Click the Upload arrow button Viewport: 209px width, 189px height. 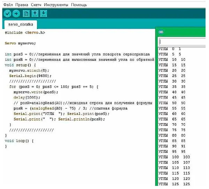pyautogui.click(x=16, y=14)
